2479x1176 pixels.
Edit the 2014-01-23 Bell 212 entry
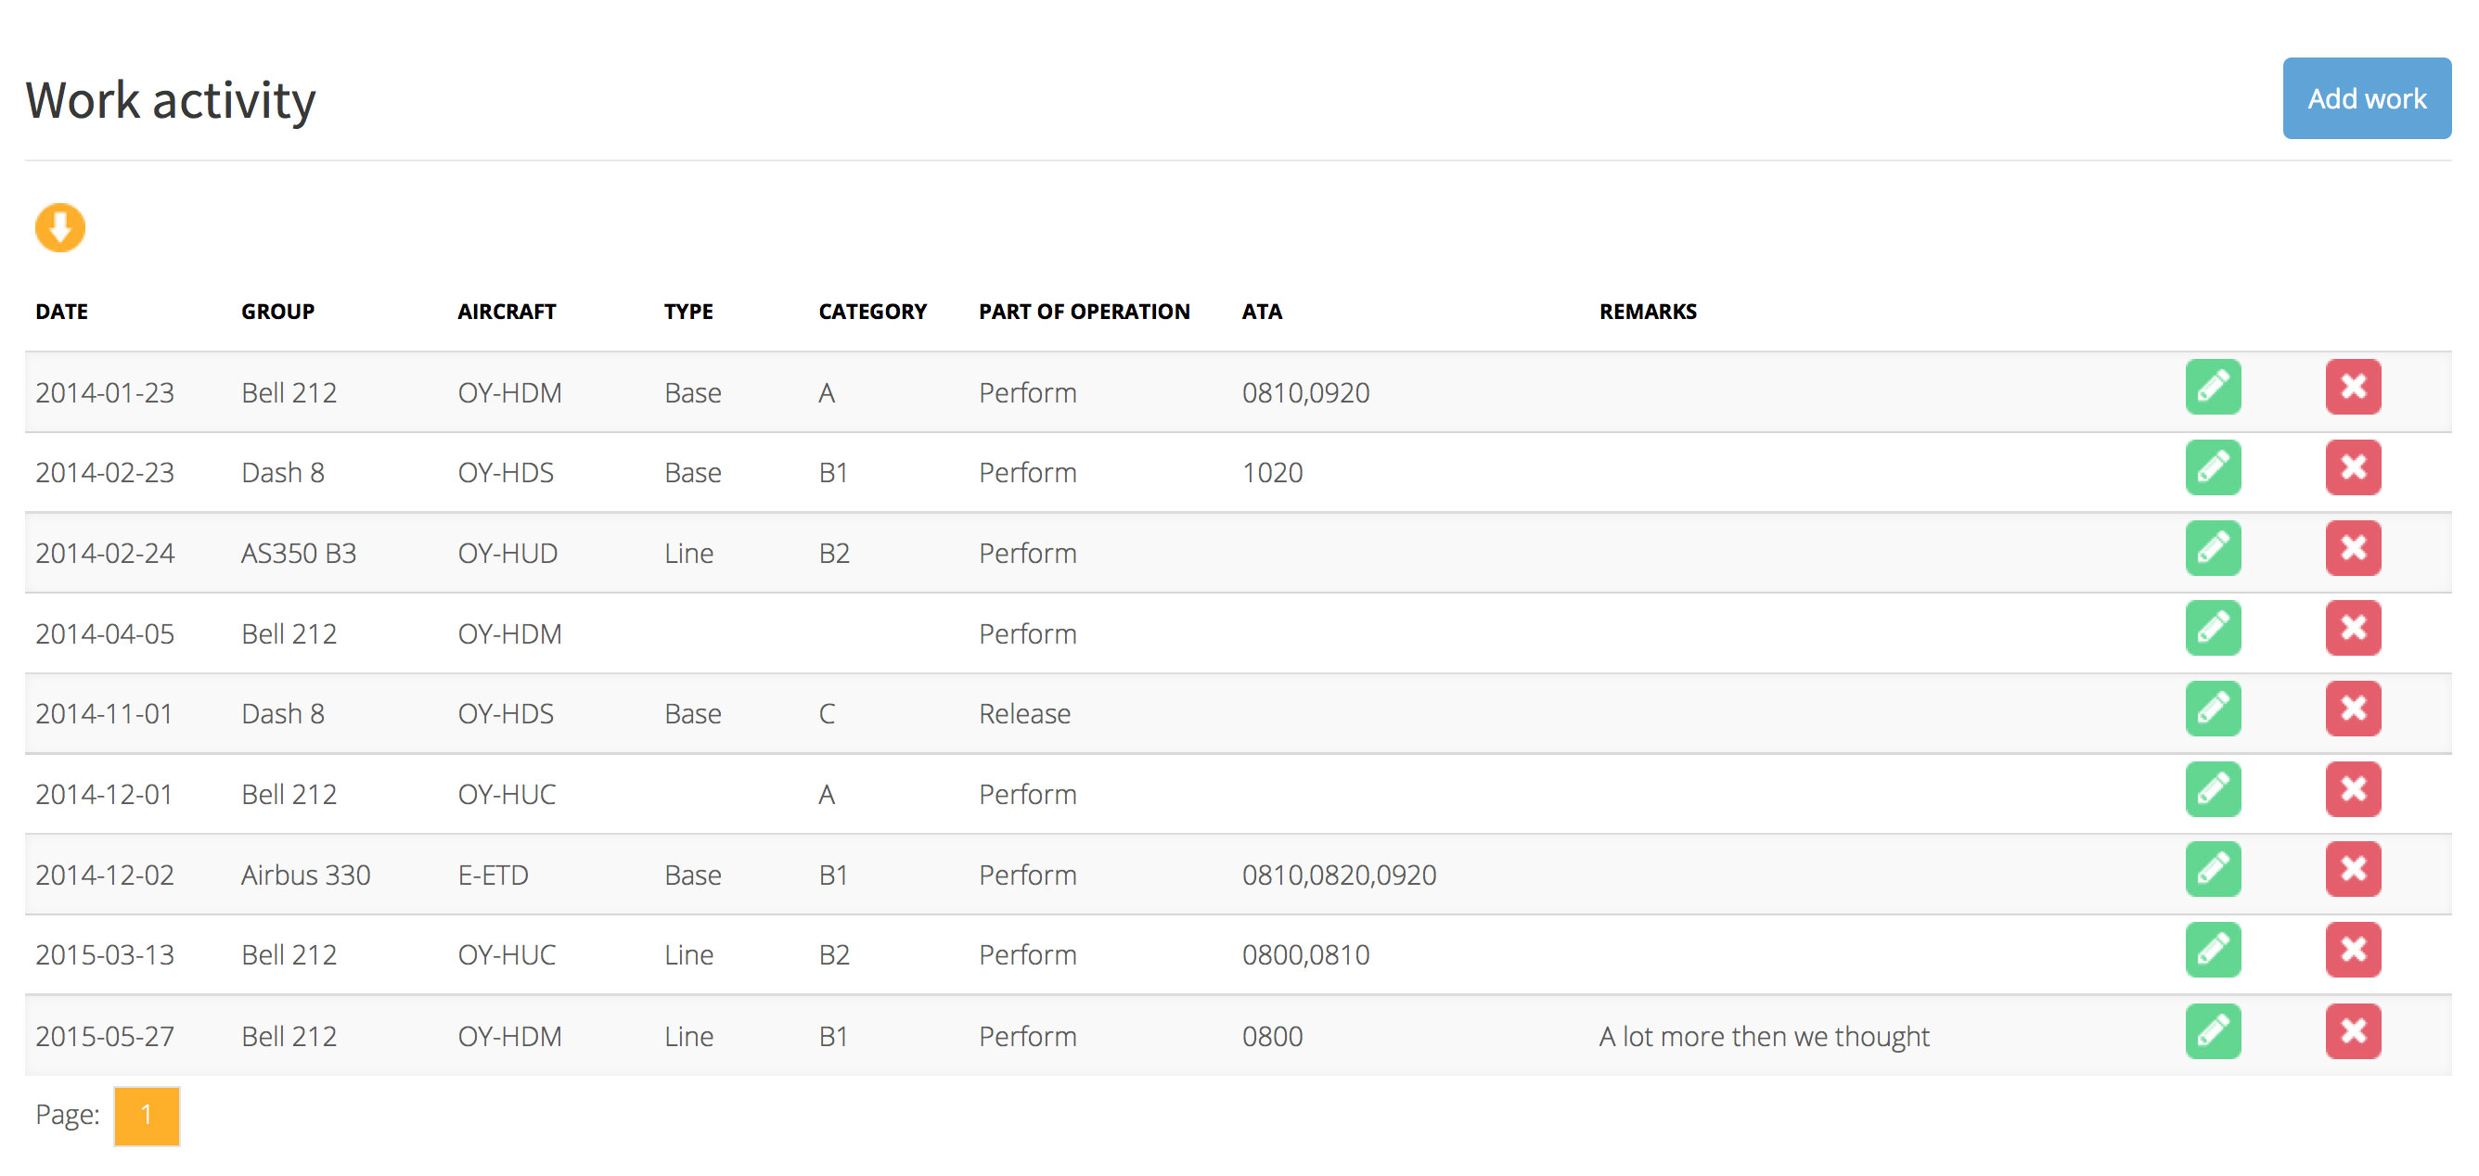(x=2213, y=387)
